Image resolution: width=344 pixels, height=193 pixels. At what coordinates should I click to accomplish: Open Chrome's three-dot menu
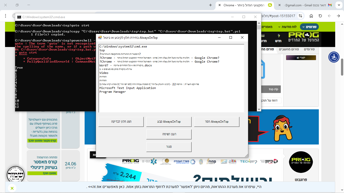[x=6, y=16]
